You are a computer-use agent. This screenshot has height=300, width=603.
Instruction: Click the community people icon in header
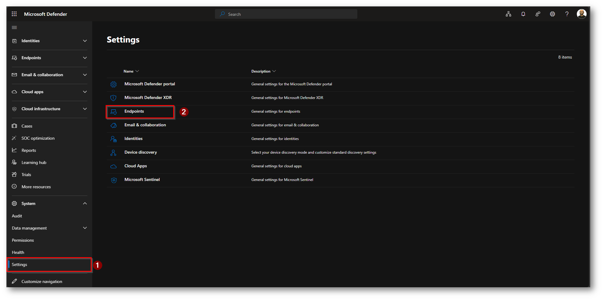click(x=538, y=14)
